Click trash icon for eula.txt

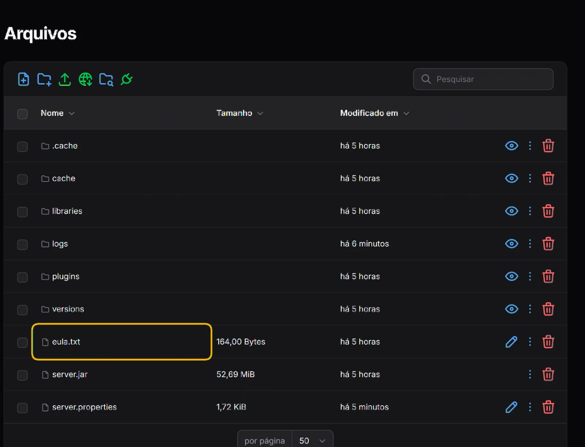click(548, 342)
